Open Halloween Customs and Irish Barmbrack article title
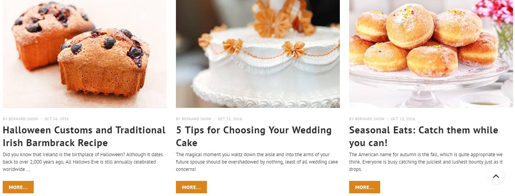This screenshot has width=515, height=196. click(x=84, y=136)
